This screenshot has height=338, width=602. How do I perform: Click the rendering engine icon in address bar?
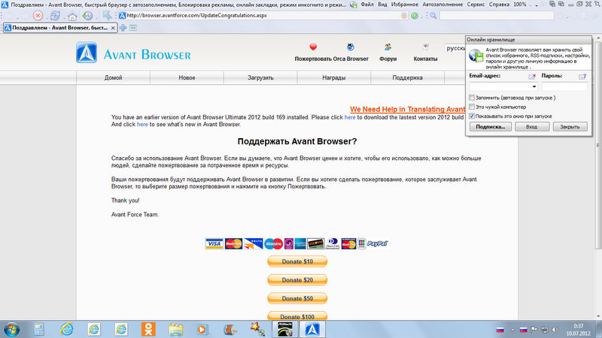pos(404,16)
